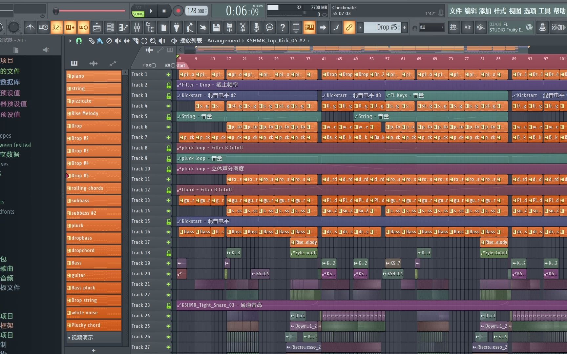
Task: Click the Alt button
Action: (x=467, y=27)
